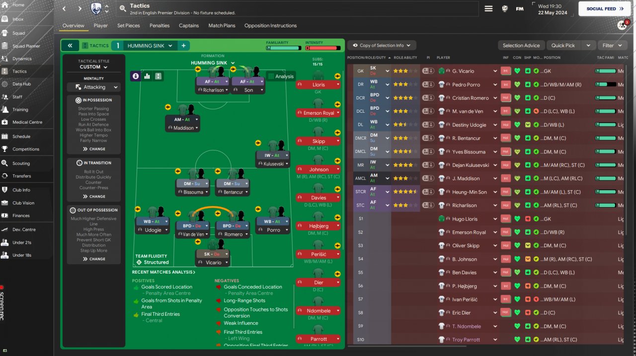Click Change under In Possession
The height and width of the screenshot is (356, 636).
tap(94, 149)
